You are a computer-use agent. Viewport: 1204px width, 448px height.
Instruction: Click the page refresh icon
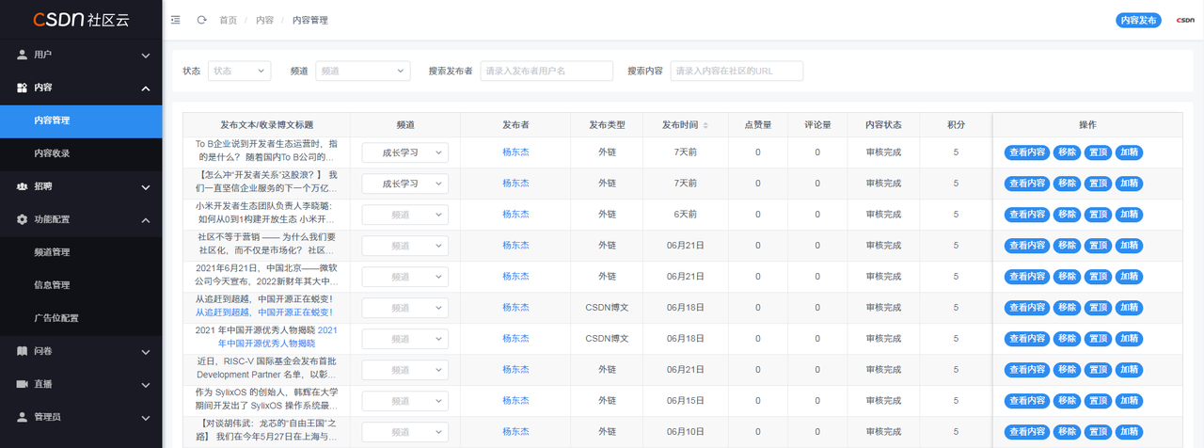click(x=201, y=20)
